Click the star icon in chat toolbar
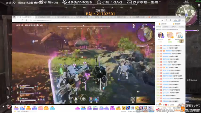 tap(164, 105)
